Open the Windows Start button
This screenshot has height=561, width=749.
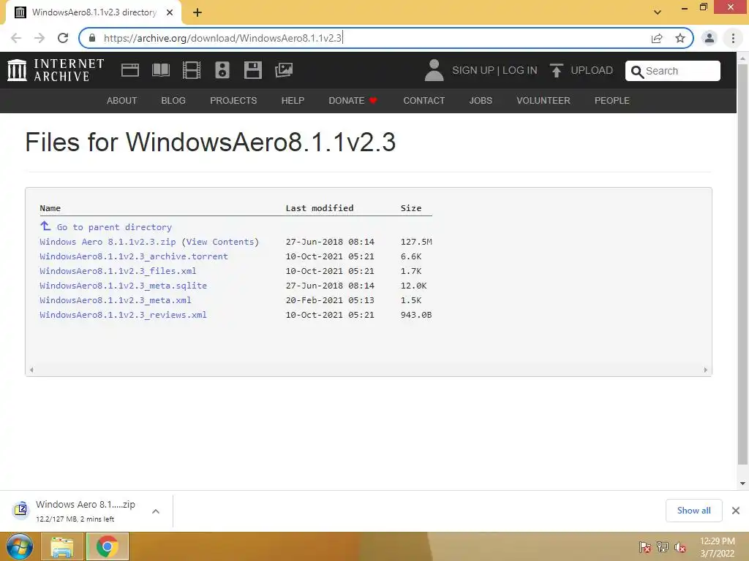coord(20,546)
